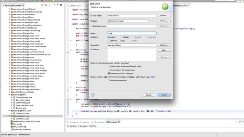Collapse the tutorial.generic.client package

pyautogui.click(x=9, y=111)
